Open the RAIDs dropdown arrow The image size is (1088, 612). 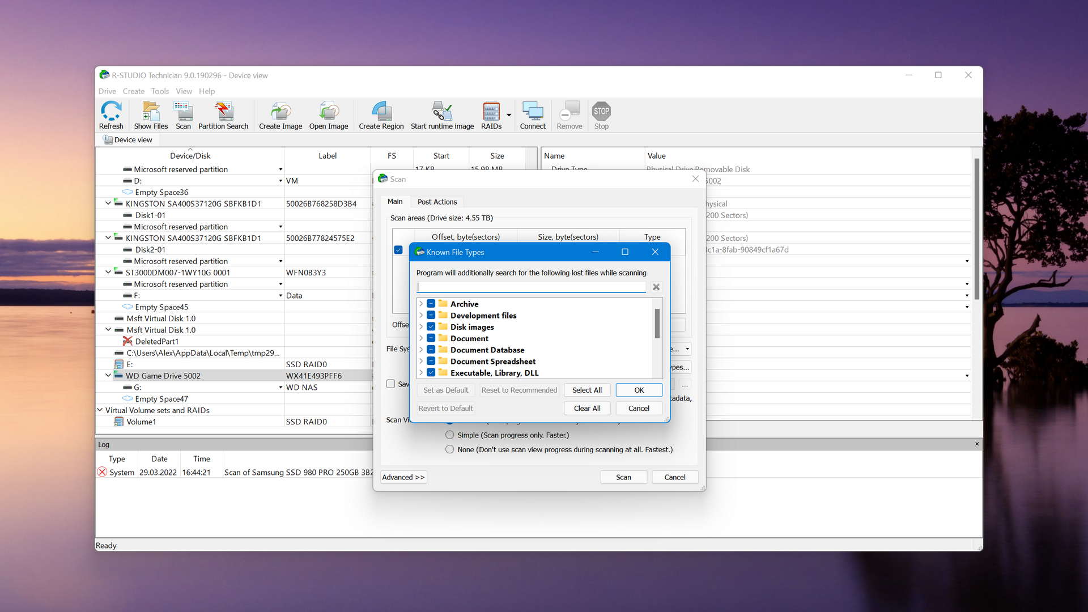point(509,115)
